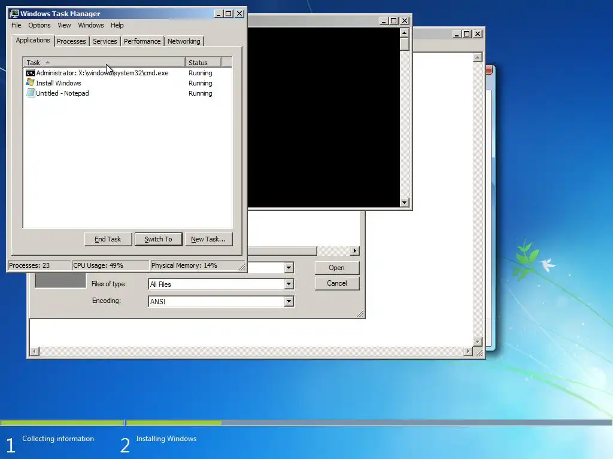Open the Windows menu
613x459 pixels.
click(91, 25)
